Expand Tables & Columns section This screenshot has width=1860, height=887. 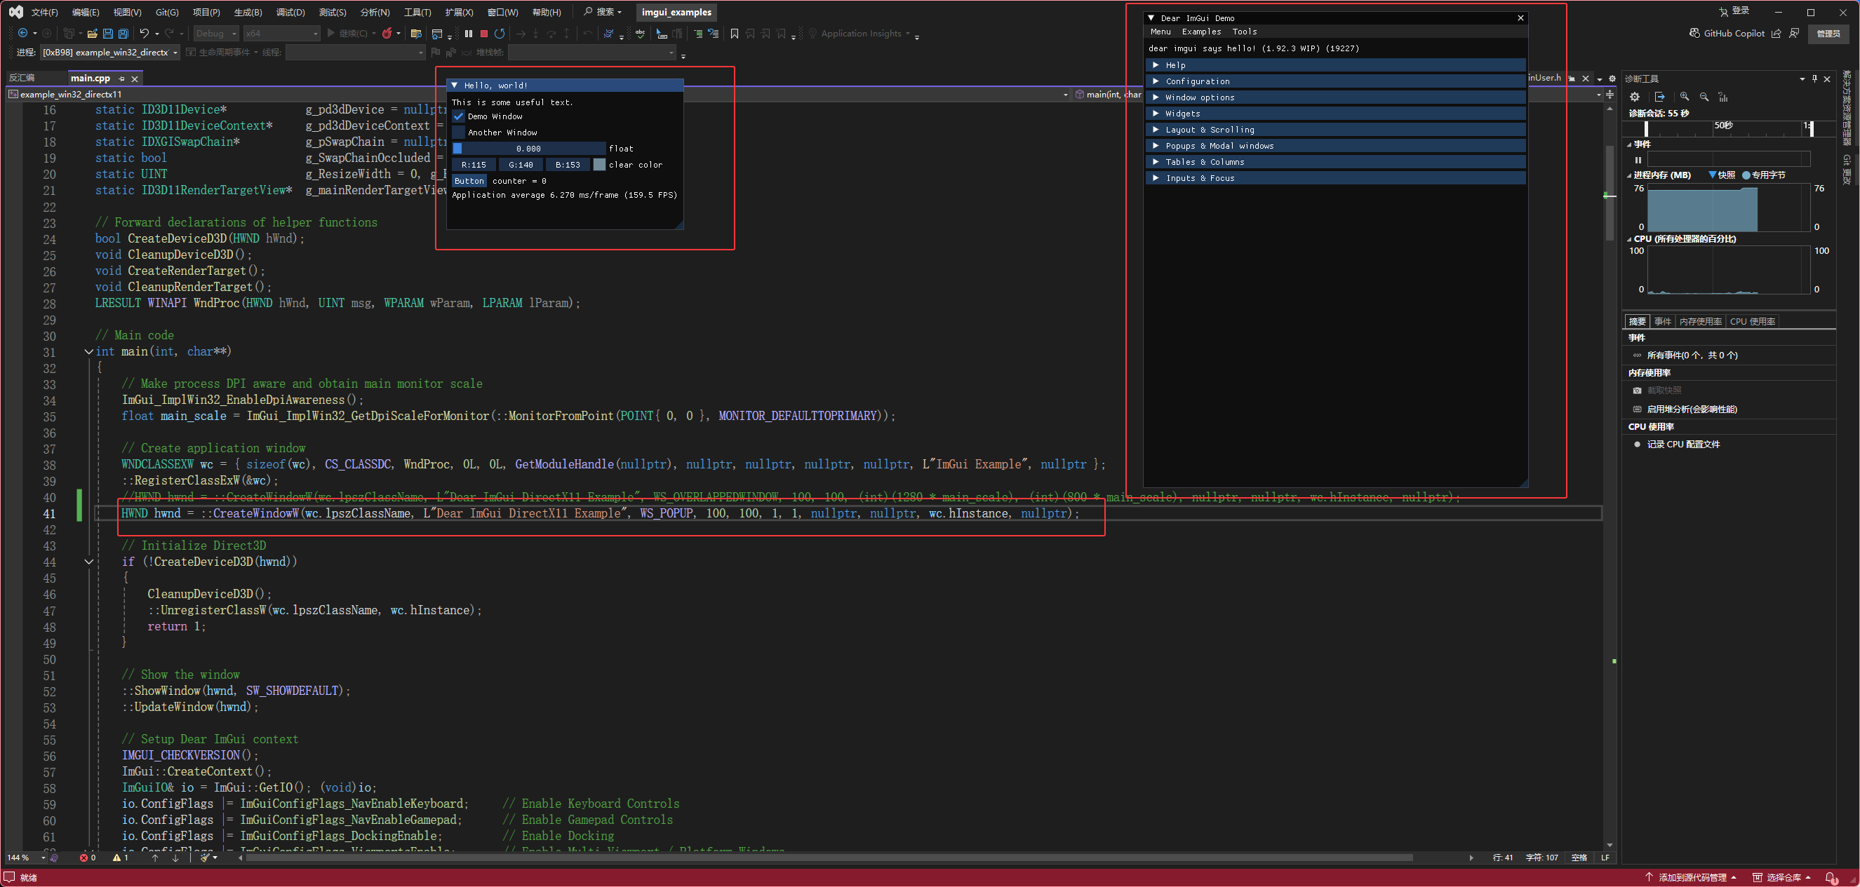tap(1335, 162)
